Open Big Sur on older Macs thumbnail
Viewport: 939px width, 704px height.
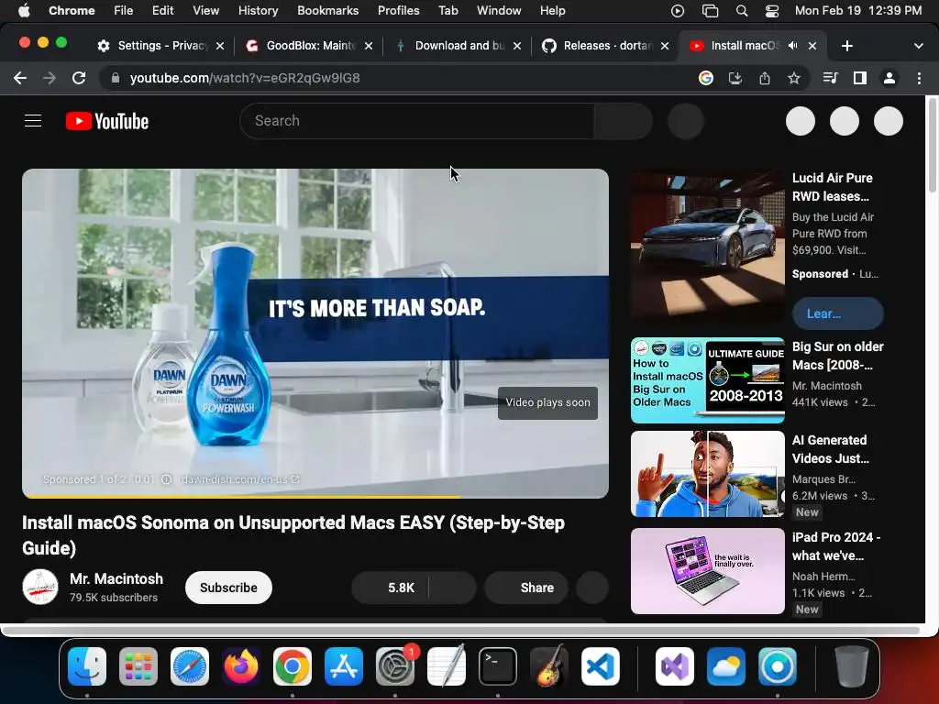(708, 380)
